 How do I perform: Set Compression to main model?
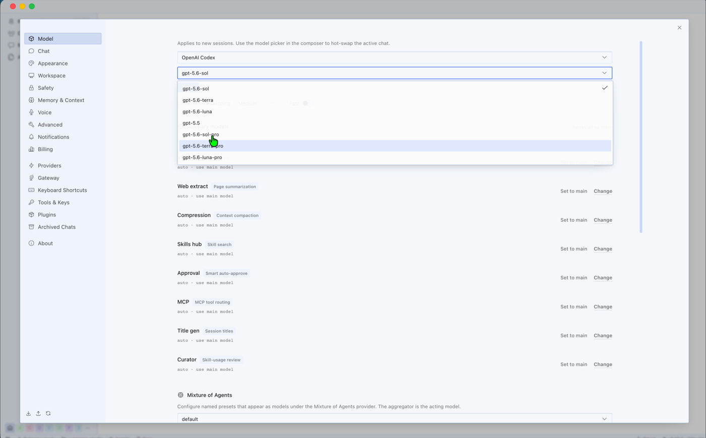coord(573,220)
